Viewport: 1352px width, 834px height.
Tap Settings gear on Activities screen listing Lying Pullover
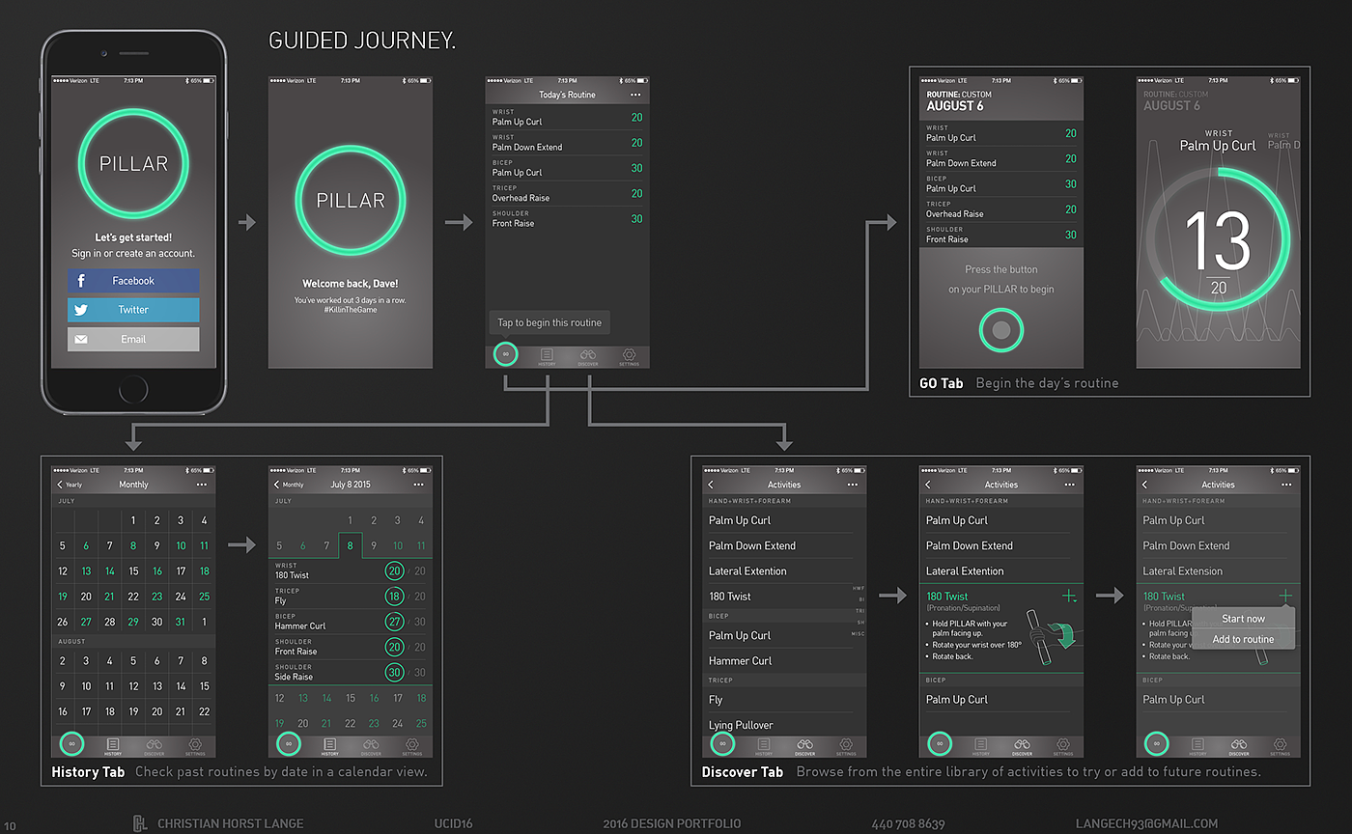846,744
